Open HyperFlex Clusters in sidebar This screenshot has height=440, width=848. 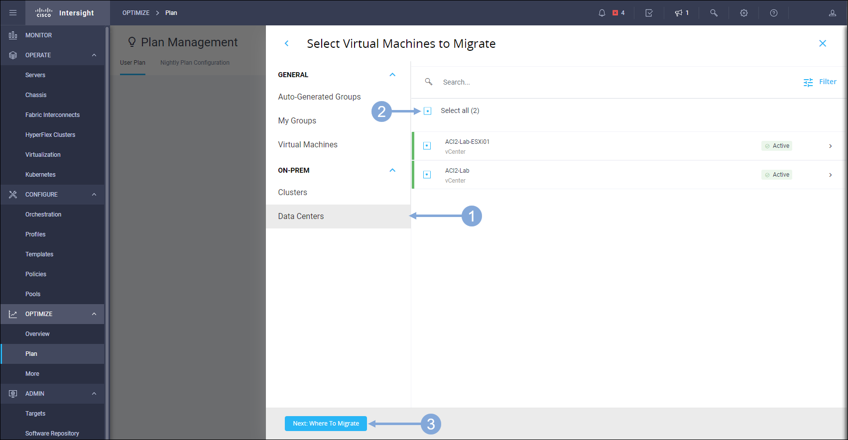coord(50,135)
